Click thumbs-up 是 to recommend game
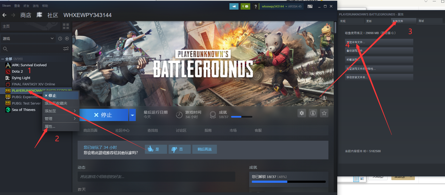Viewport: 445px width, 195px height. click(156, 149)
